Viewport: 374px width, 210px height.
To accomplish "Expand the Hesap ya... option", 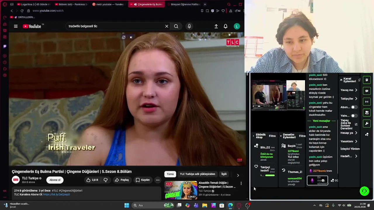I will pyautogui.click(x=349, y=133).
